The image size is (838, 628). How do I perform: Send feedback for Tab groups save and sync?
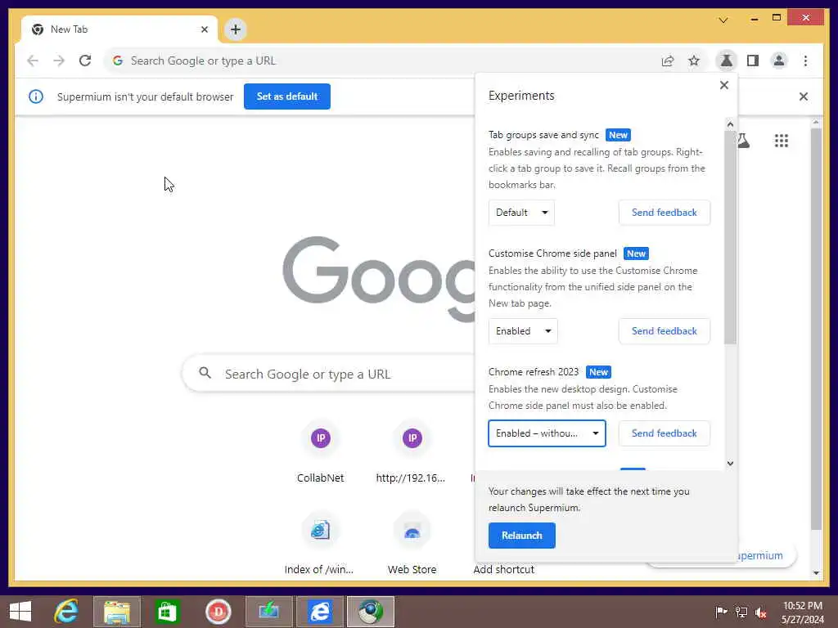click(665, 213)
